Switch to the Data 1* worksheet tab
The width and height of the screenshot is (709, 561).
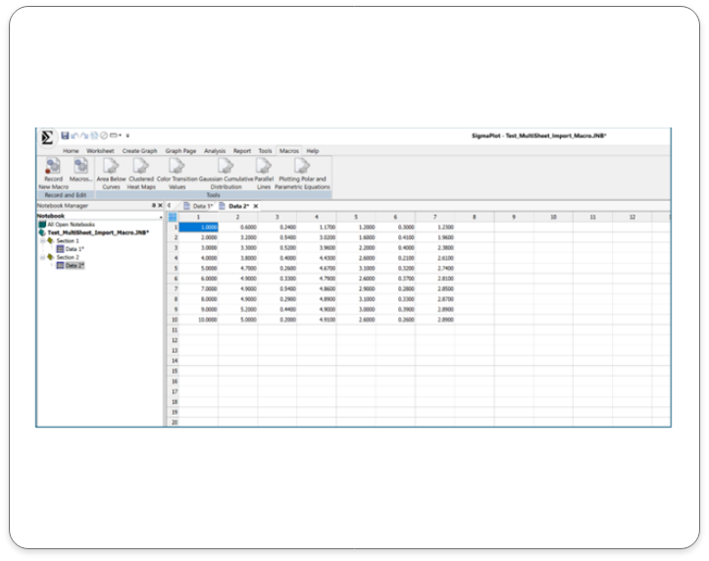(201, 206)
